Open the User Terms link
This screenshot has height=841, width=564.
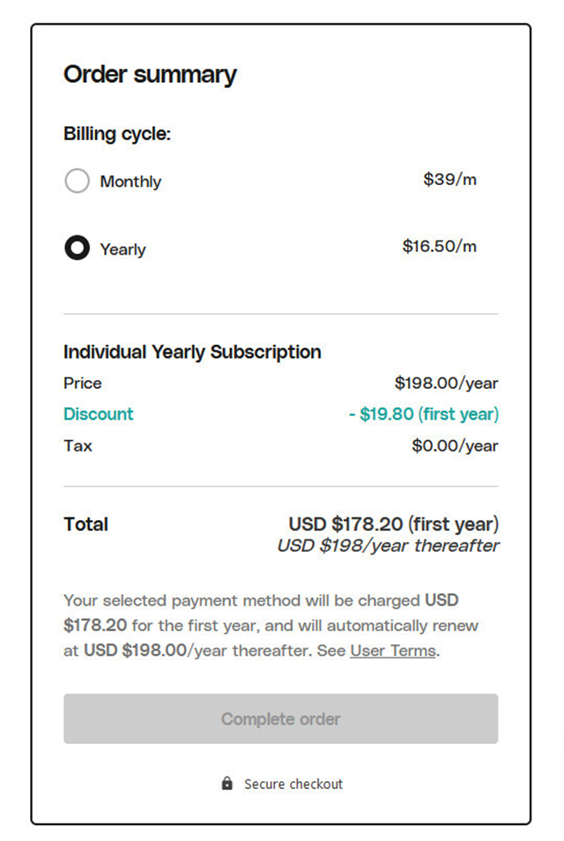click(391, 651)
